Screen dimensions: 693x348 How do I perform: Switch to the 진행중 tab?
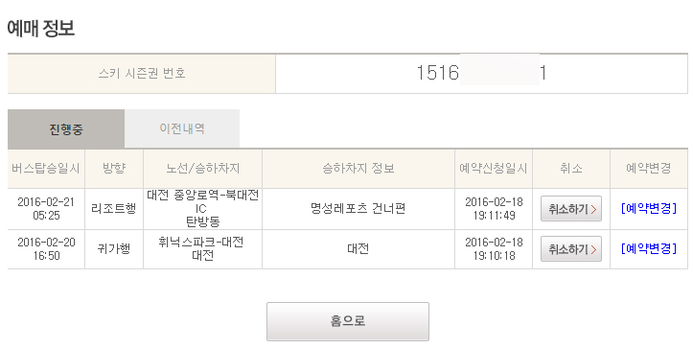coord(66,129)
